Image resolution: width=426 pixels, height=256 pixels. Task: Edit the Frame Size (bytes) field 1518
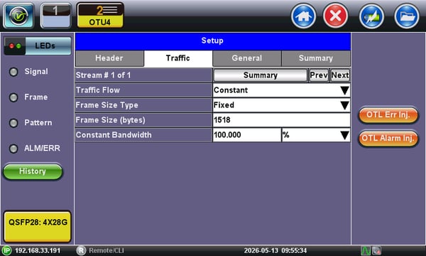pyautogui.click(x=281, y=120)
